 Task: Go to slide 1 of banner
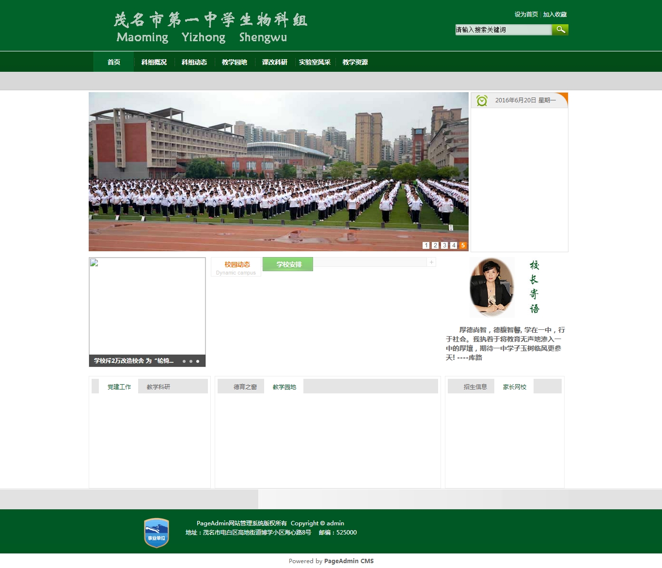coord(426,245)
